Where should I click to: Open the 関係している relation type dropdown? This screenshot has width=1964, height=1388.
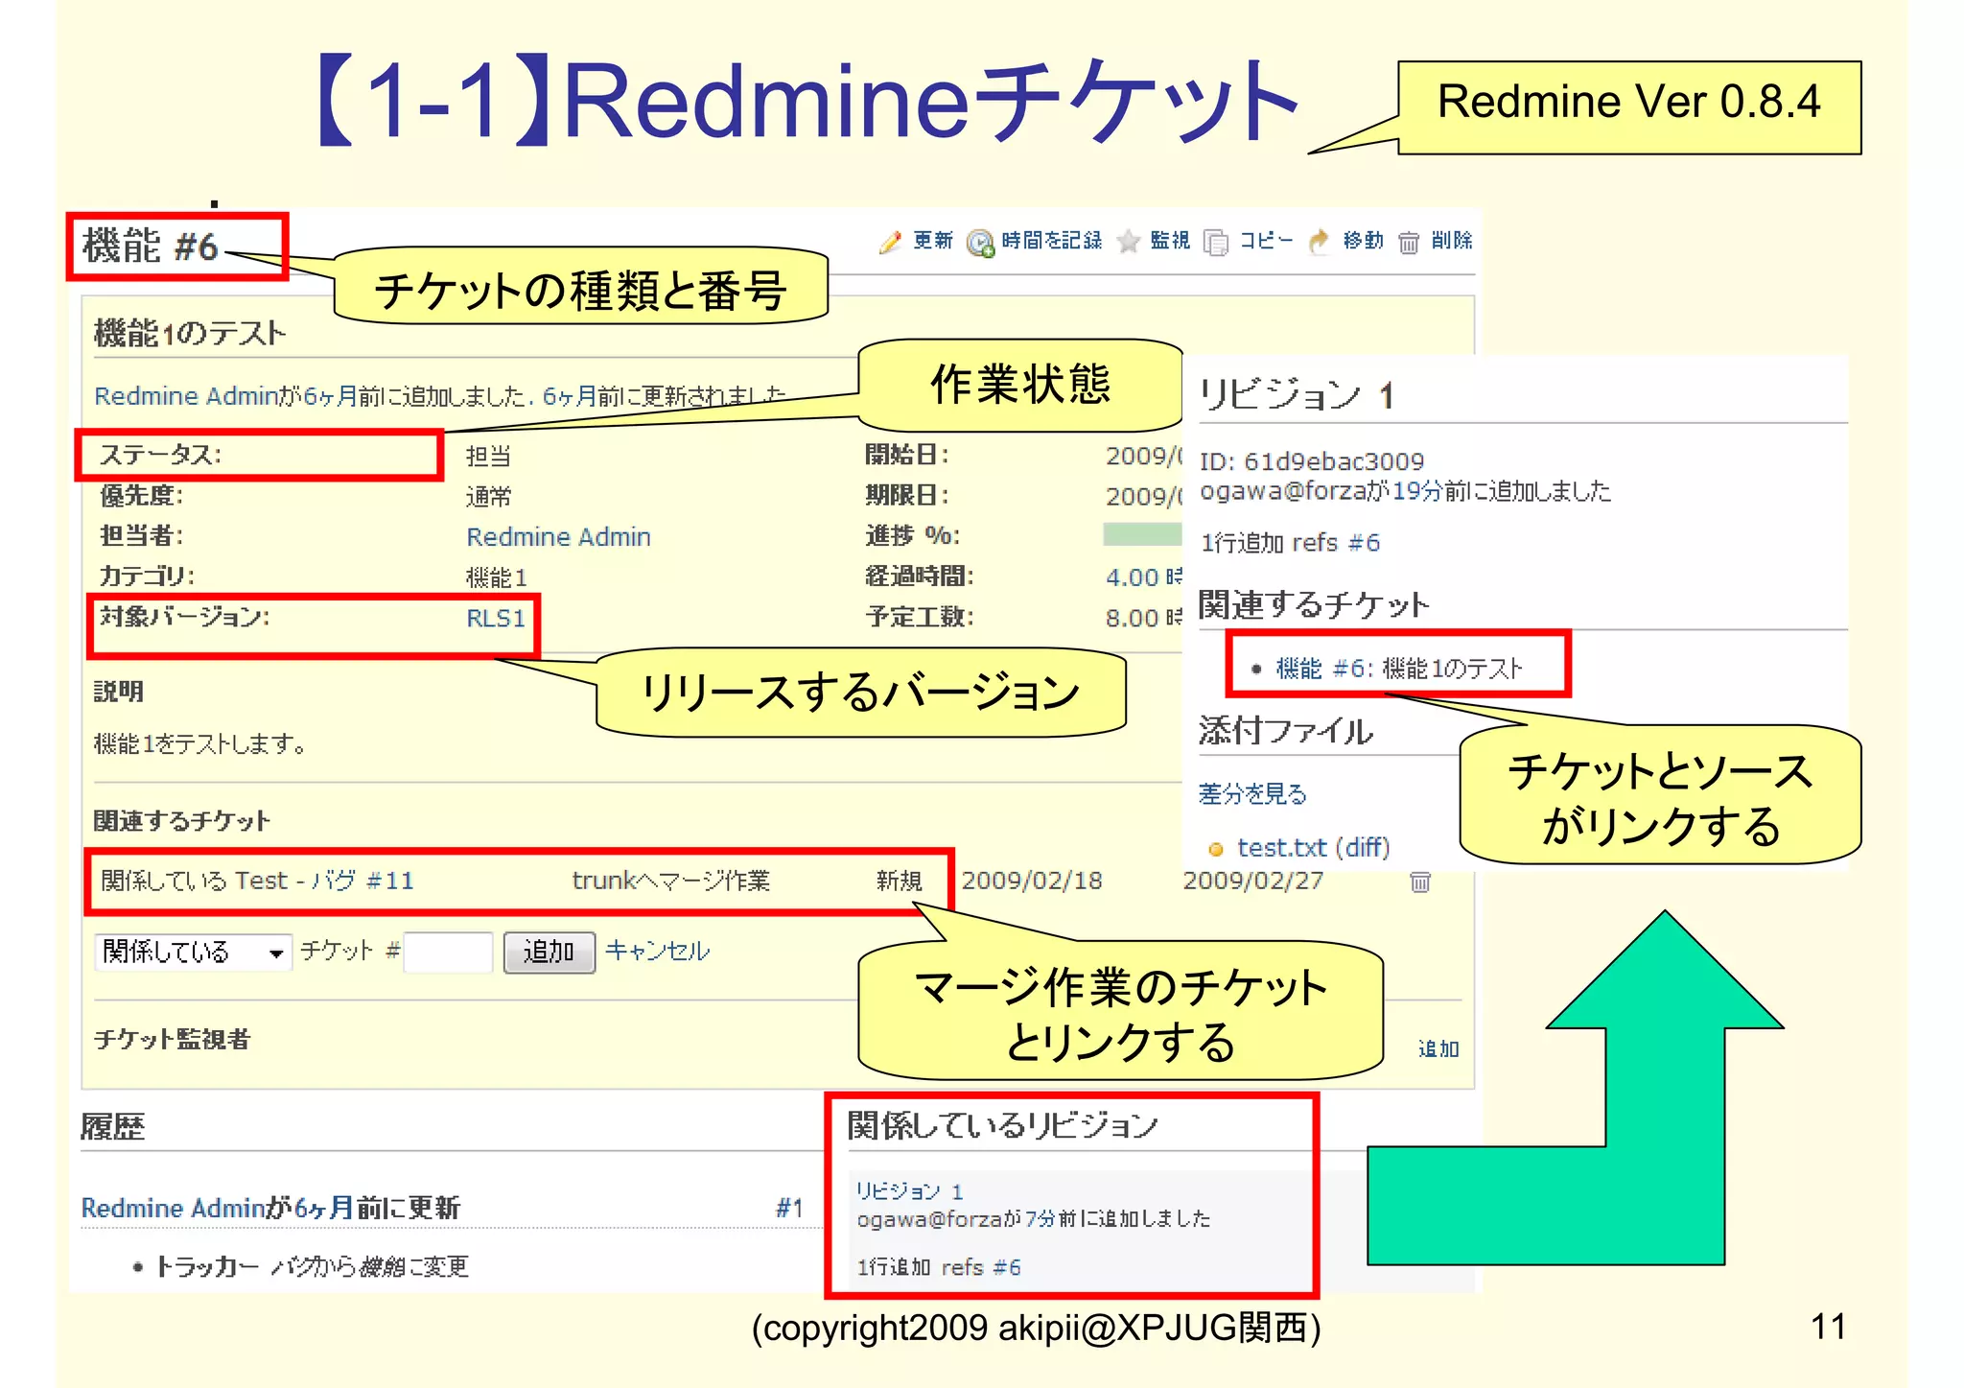point(194,952)
